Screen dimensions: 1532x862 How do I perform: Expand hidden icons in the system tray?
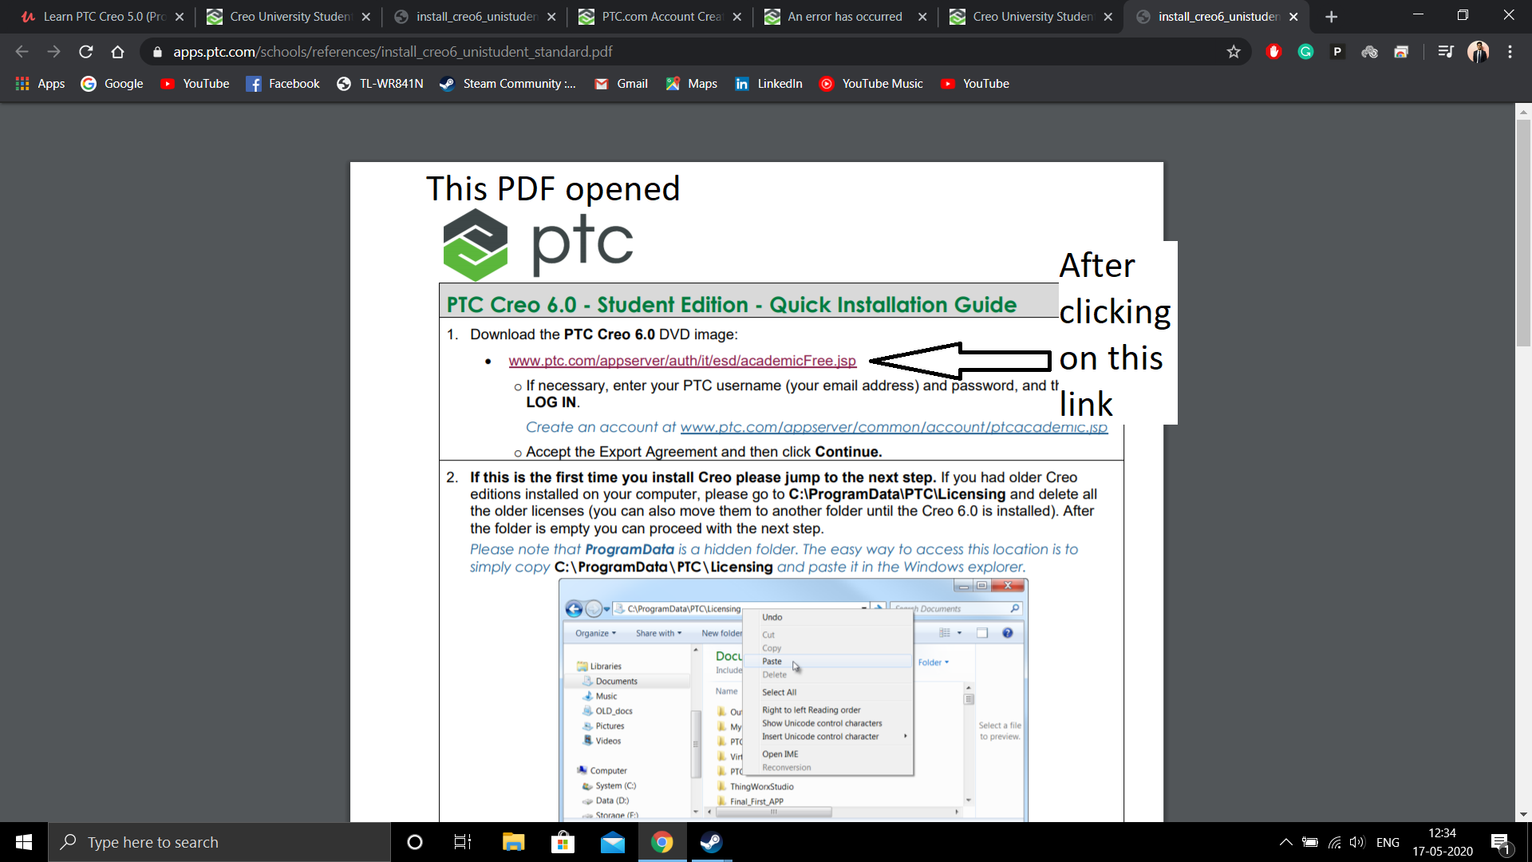tap(1285, 842)
